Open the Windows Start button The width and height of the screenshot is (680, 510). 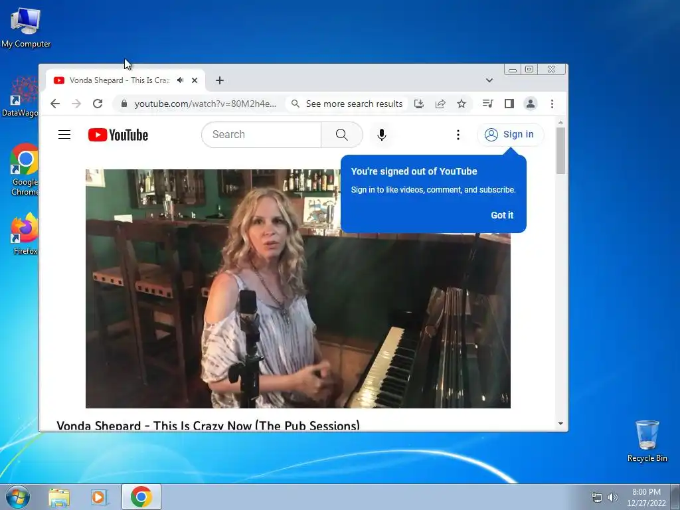tap(18, 497)
